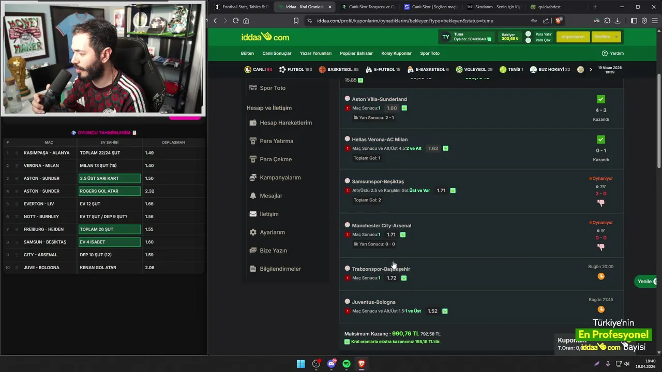Click the Kuponlarım yellow button
This screenshot has width=662, height=372.
[573, 37]
